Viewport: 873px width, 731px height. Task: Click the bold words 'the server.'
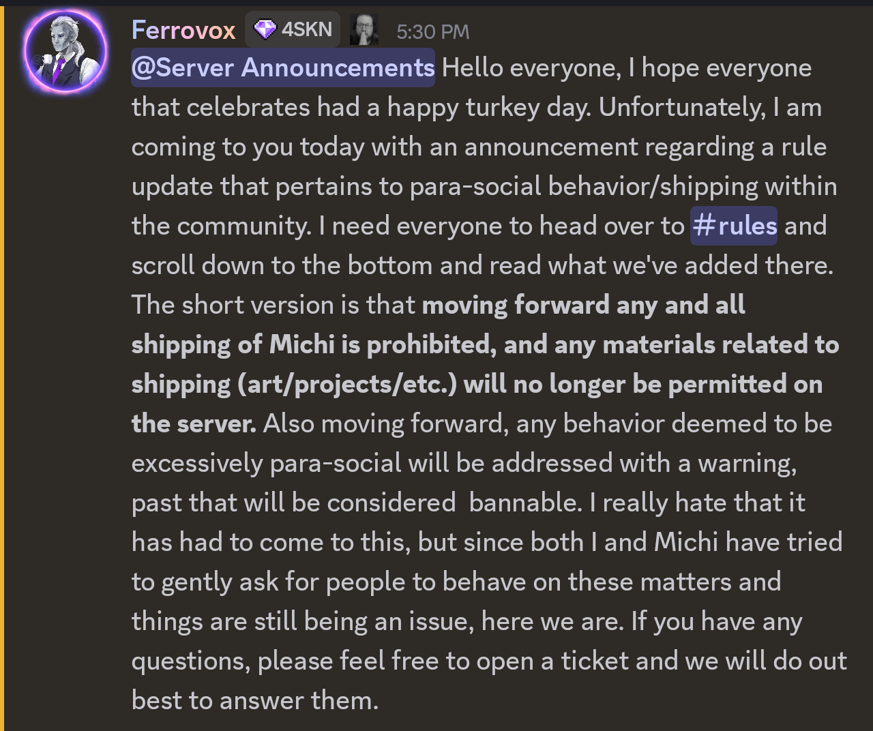(x=194, y=423)
